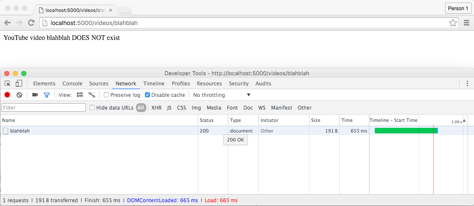Click the timeline sort triangle arrow
Image resolution: width=474 pixels, height=206 pixels.
pyautogui.click(x=464, y=121)
